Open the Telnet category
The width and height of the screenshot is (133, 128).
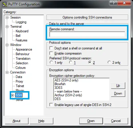pyautogui.click(x=20, y=86)
